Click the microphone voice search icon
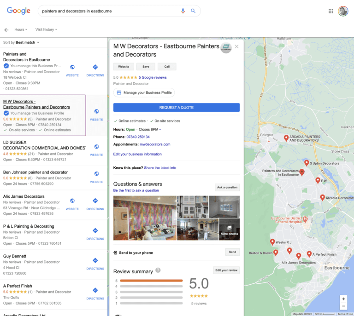Viewport: 354px width, 316px height. [x=183, y=11]
